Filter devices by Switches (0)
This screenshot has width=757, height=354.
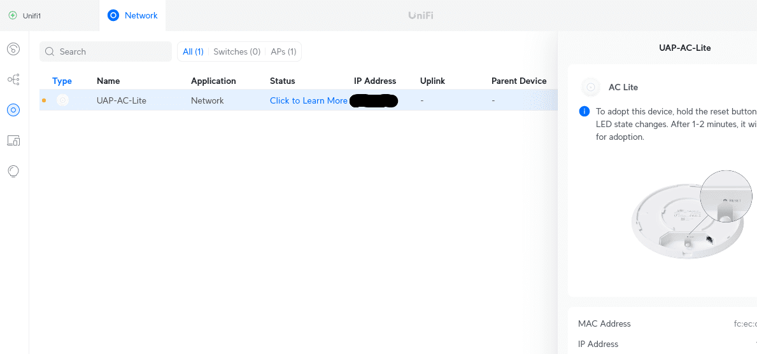tap(237, 51)
